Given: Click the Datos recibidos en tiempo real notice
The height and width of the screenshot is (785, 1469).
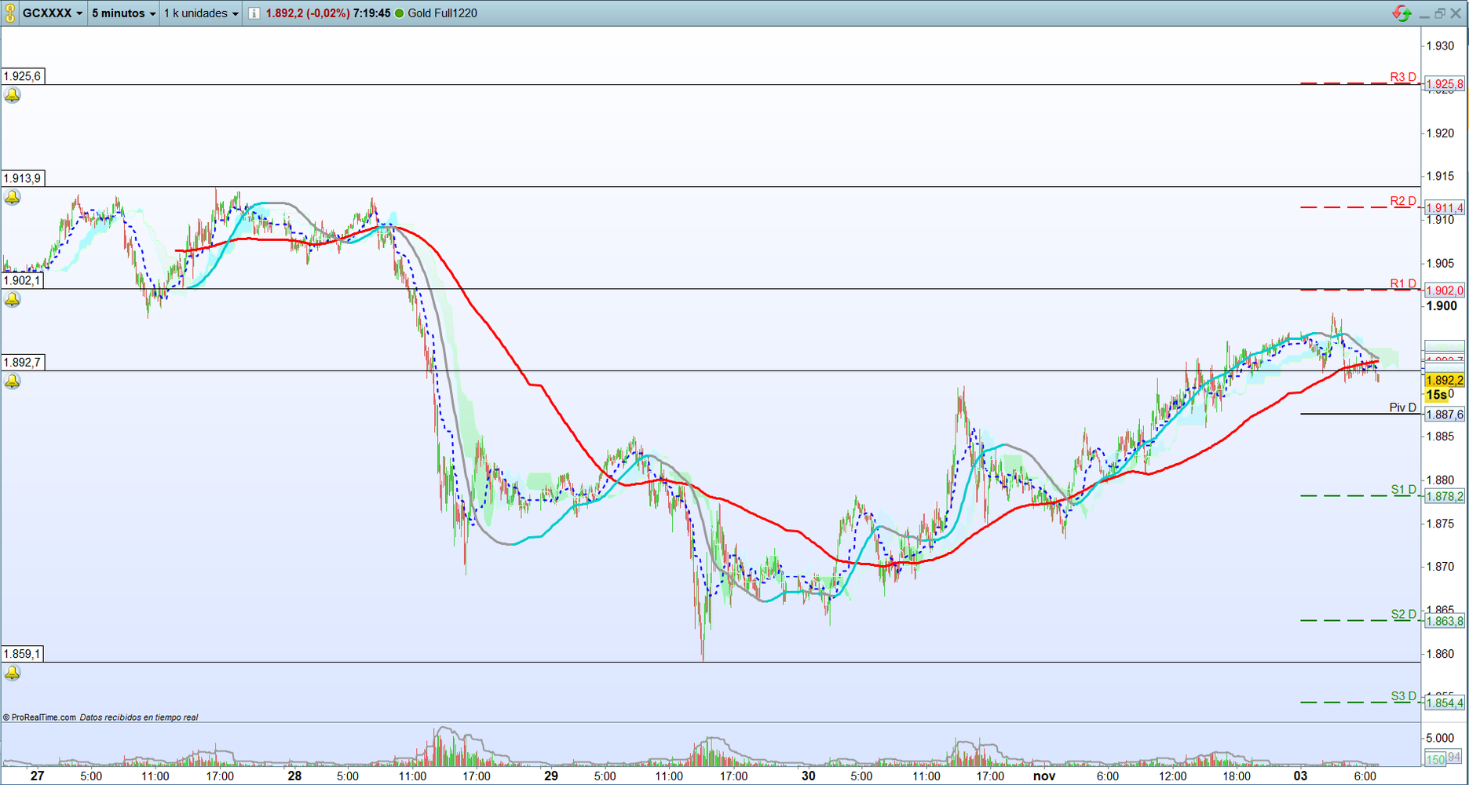Looking at the screenshot, I should 139,717.
